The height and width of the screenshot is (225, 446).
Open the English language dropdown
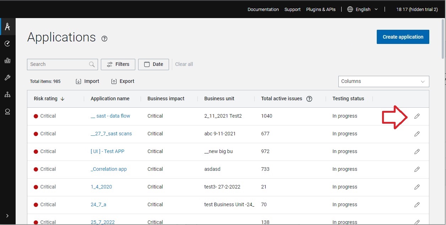pyautogui.click(x=363, y=10)
